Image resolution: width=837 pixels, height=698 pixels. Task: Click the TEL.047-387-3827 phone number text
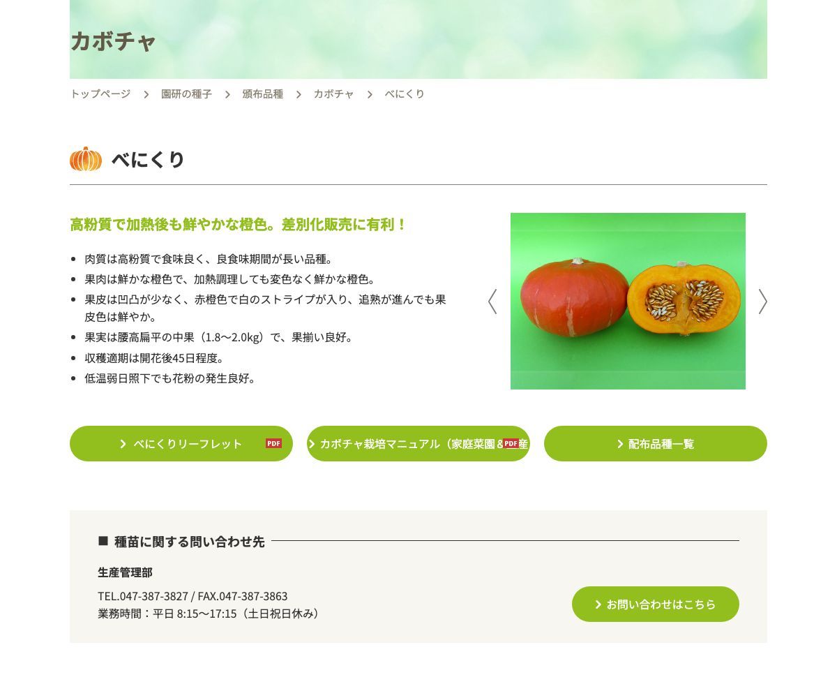[143, 596]
